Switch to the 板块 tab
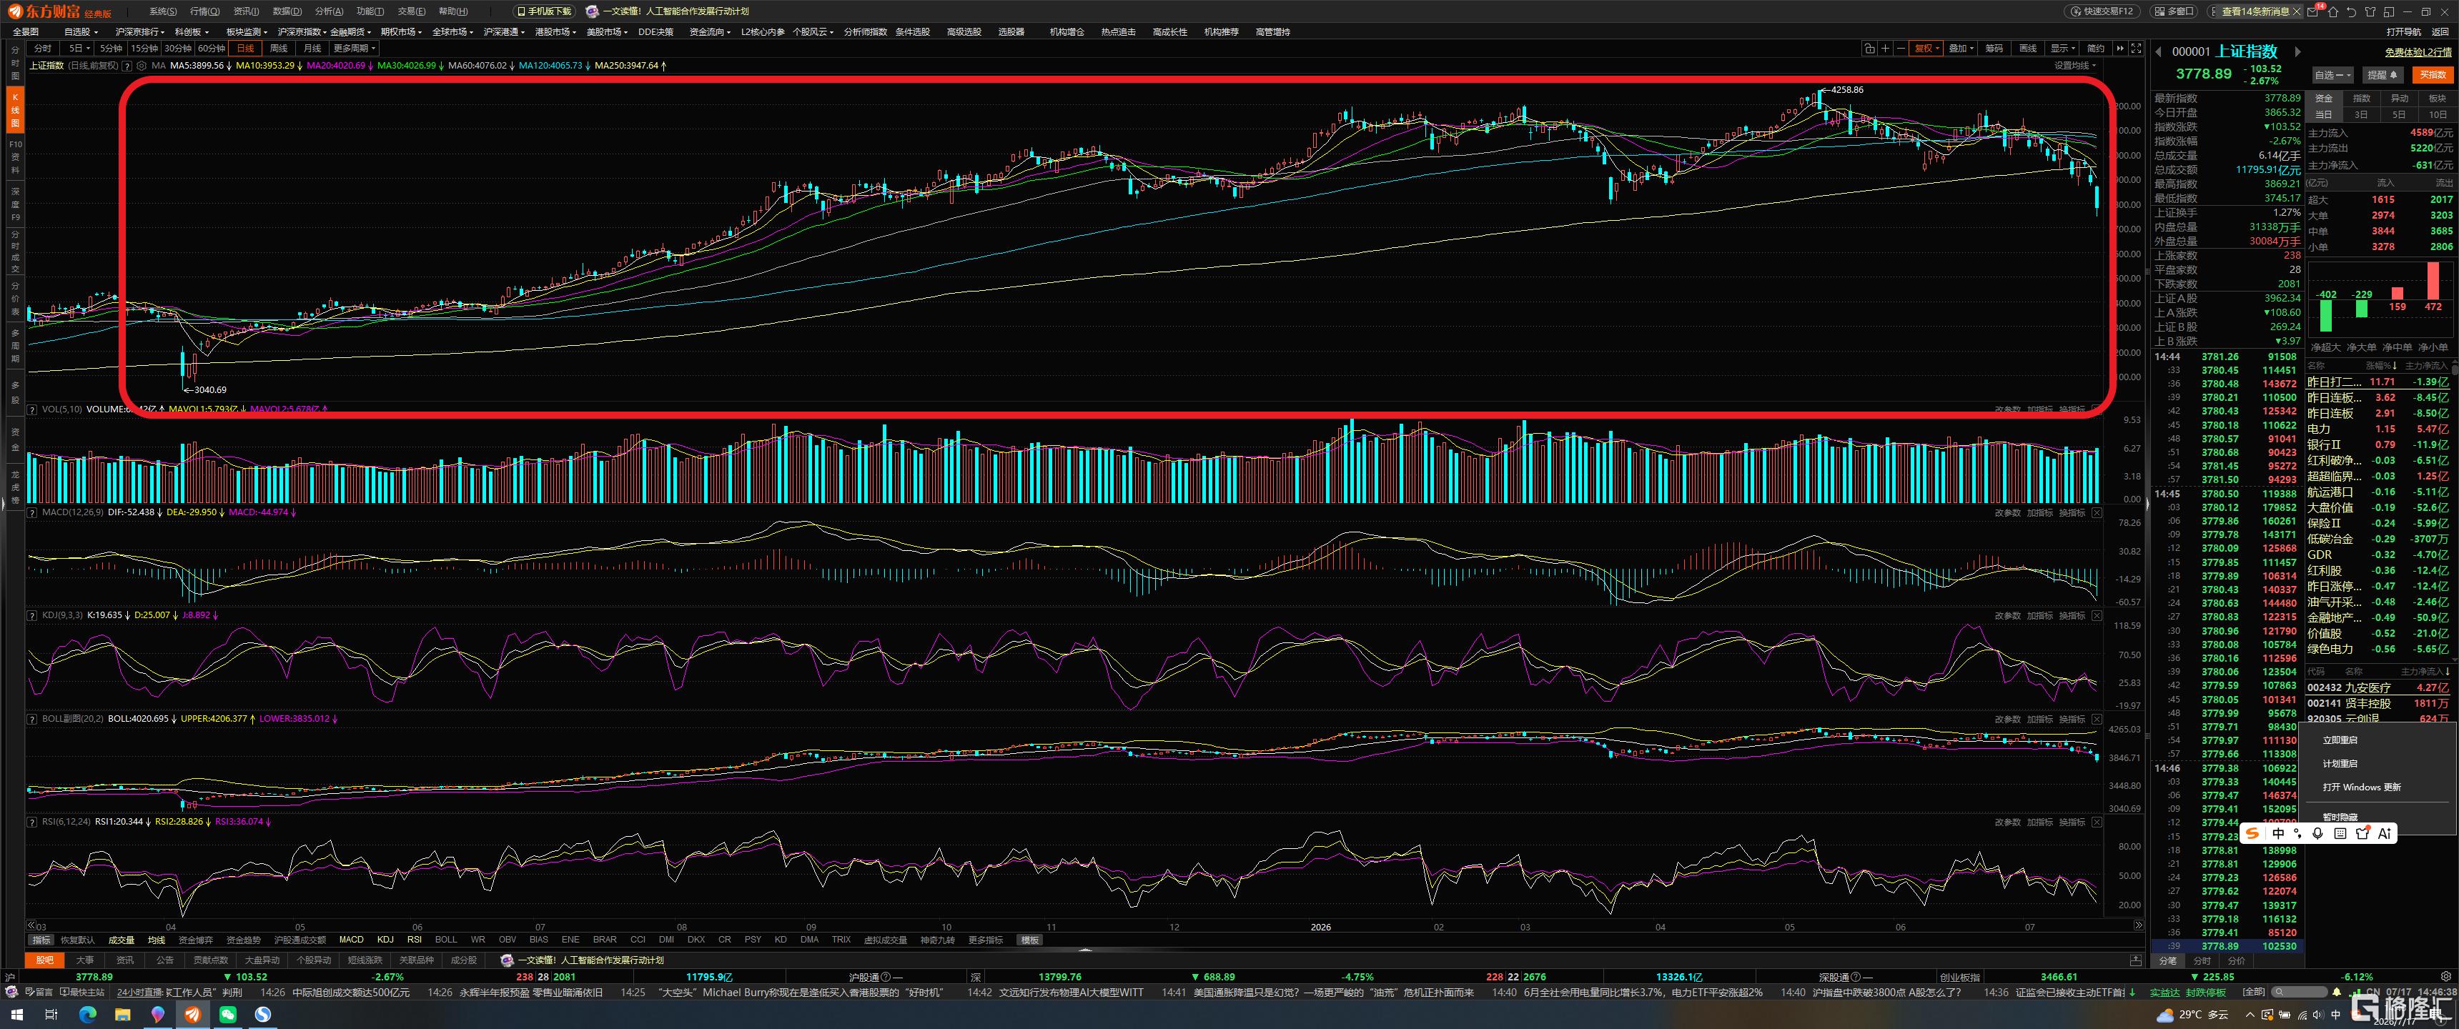 coord(2437,99)
